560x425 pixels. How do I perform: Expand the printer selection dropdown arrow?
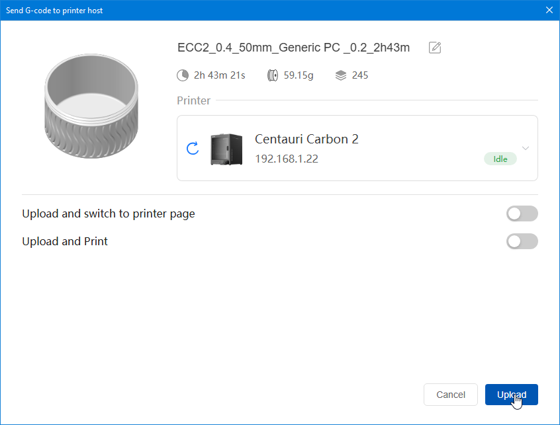coord(526,147)
